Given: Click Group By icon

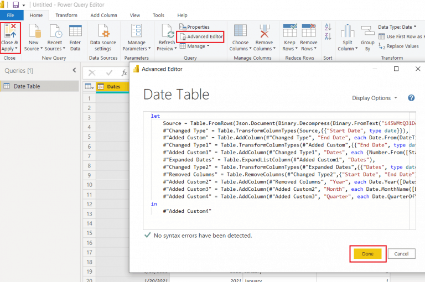Looking at the screenshot, I should tap(367, 30).
